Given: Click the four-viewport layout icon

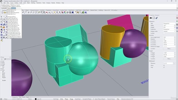Looking at the screenshot, I should point(44,12).
